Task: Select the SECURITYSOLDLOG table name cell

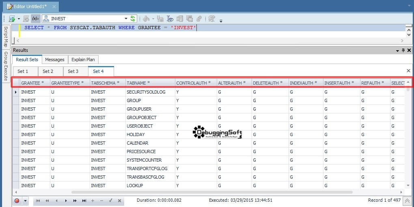Action: pos(150,92)
